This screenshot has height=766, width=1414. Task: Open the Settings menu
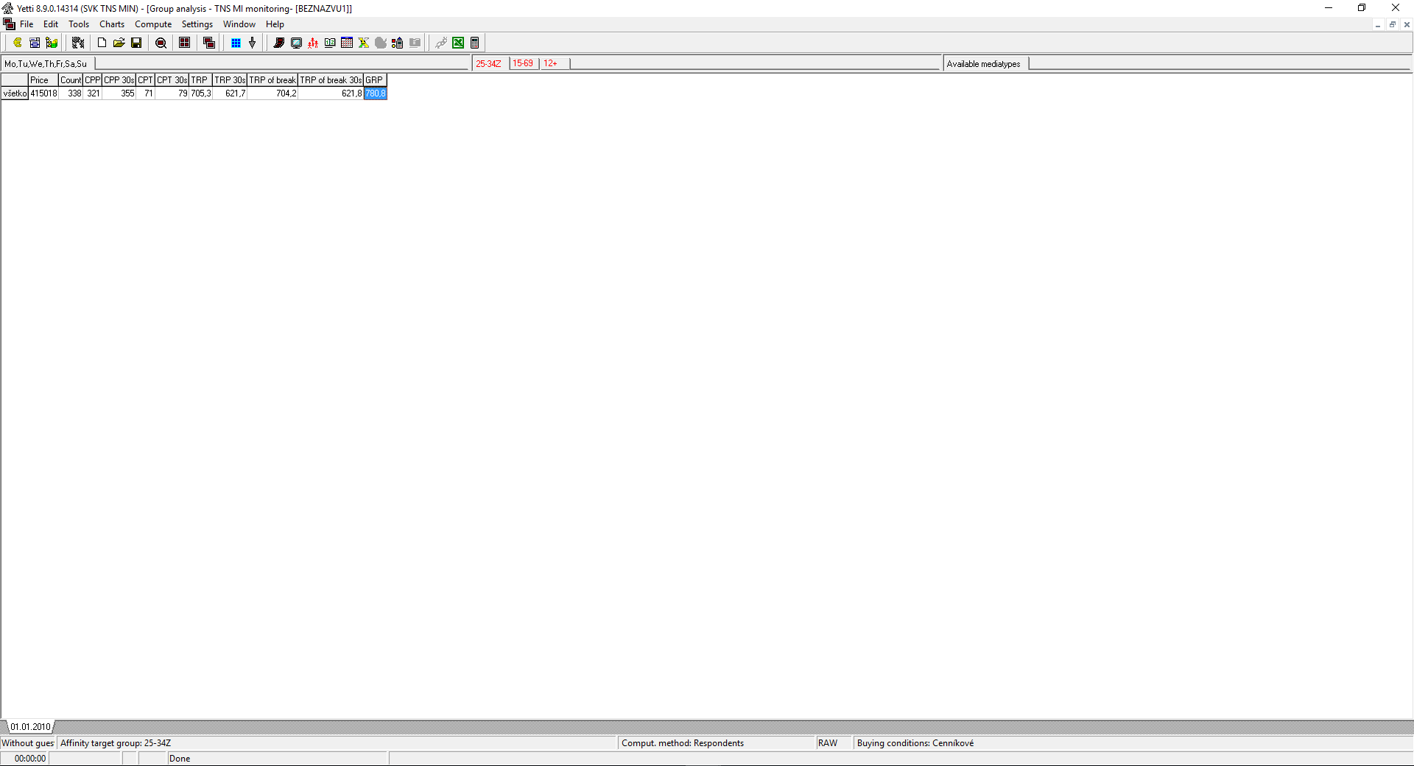click(197, 24)
